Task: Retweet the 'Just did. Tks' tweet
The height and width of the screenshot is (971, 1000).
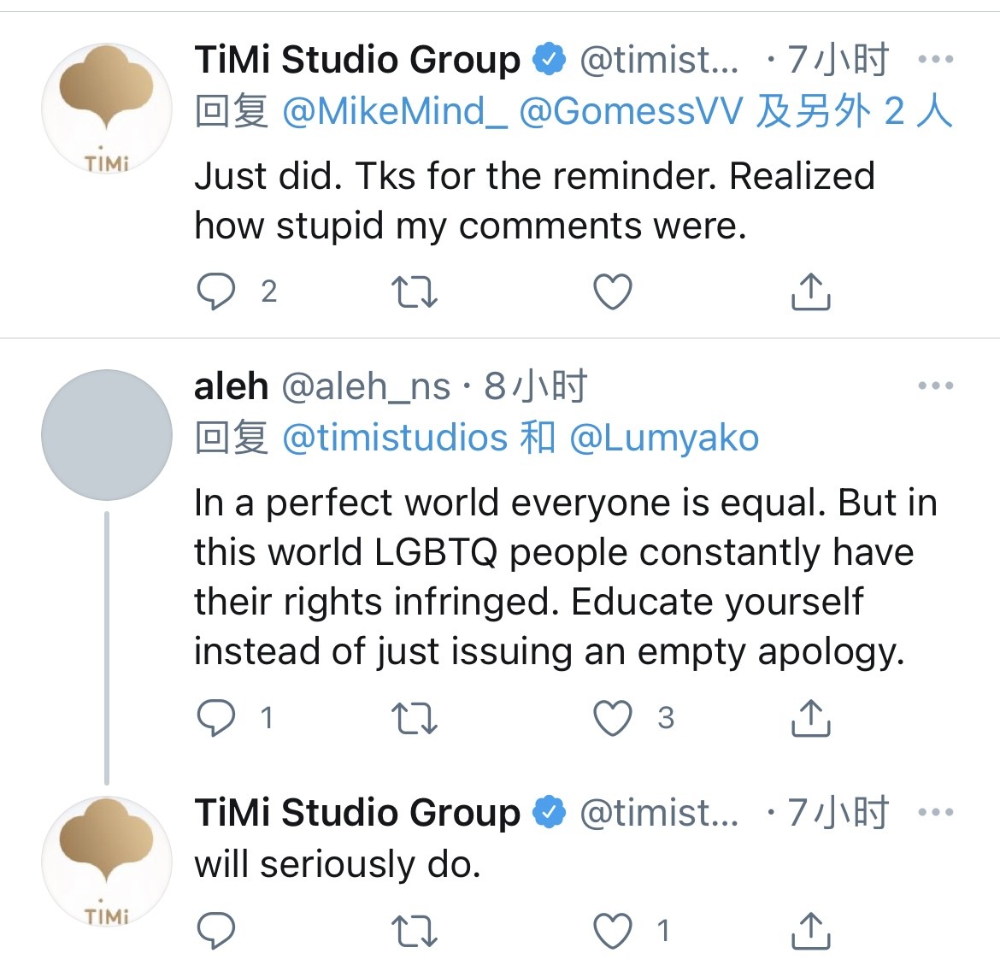Action: click(x=415, y=292)
